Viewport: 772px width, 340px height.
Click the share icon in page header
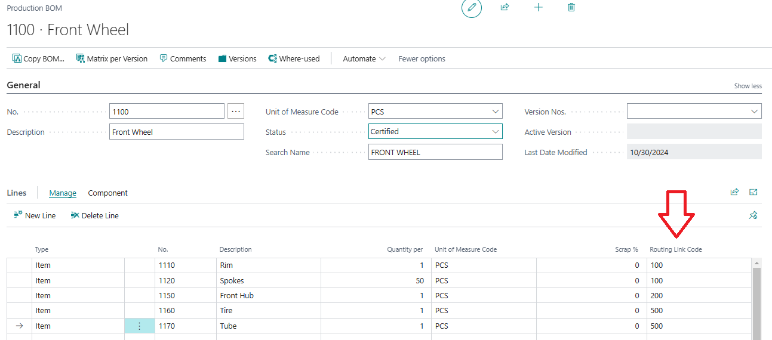pos(505,7)
